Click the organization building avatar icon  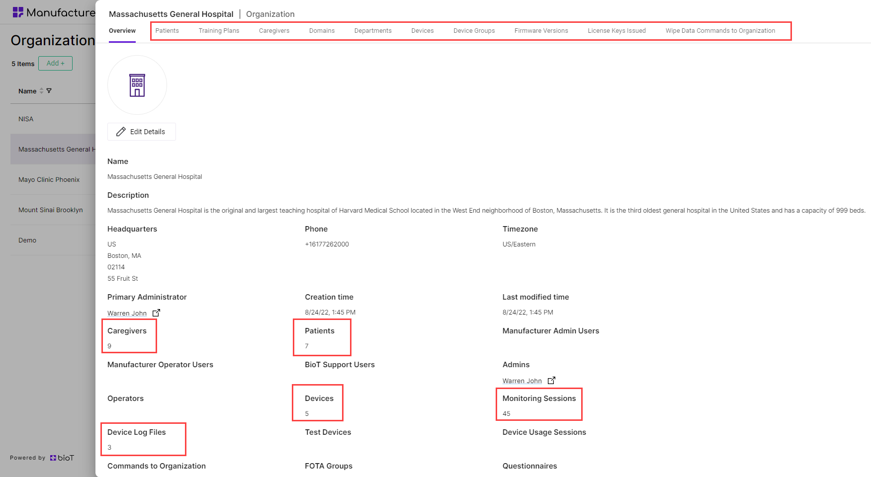click(137, 85)
